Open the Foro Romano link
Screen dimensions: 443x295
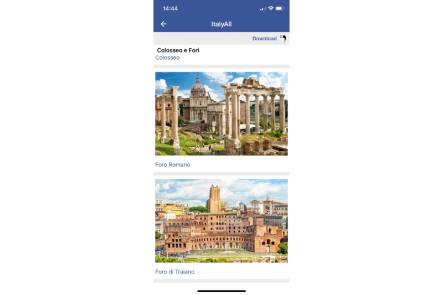[x=173, y=164]
